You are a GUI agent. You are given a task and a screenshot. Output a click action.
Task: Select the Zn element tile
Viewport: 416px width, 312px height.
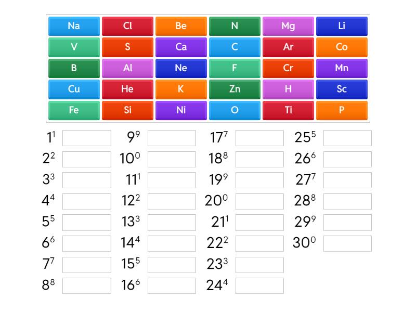pos(235,89)
